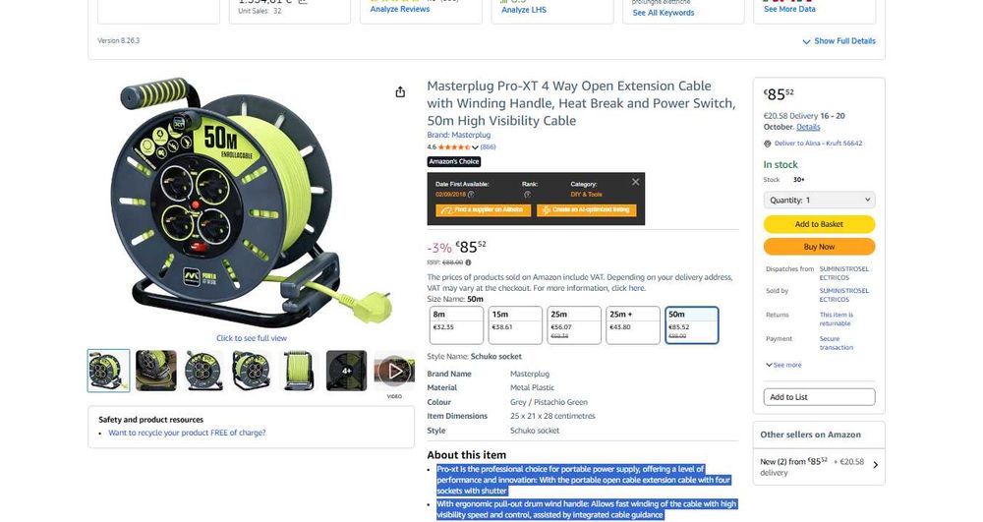Select the fourth product image thumbnail
This screenshot has height=522, width=983.
(x=252, y=371)
